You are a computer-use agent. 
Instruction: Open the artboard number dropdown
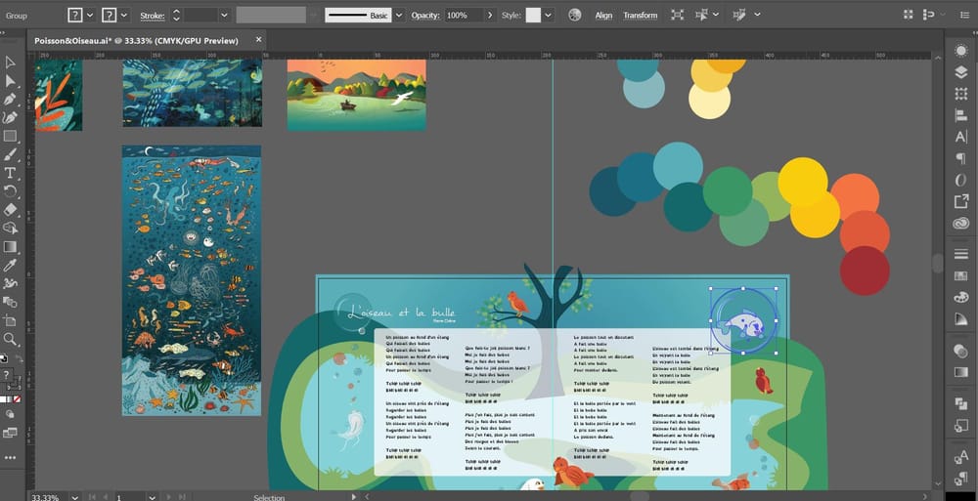point(151,497)
